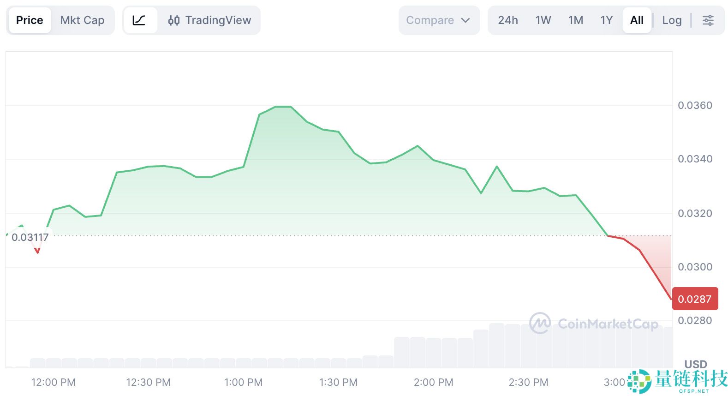Click the TradingView candlestick icon

[174, 20]
